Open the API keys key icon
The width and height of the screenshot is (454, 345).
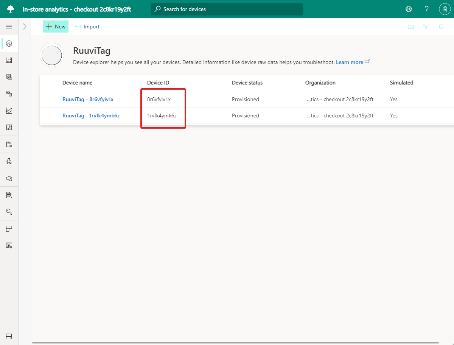pos(9,211)
